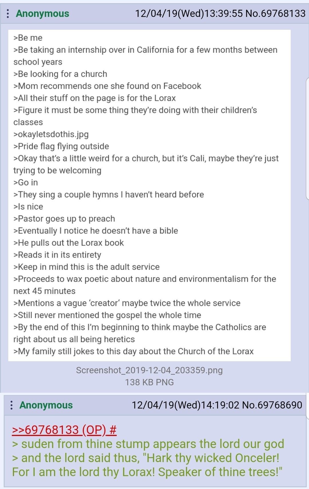Open the three-dot menu of post No.69768690

[11, 405]
